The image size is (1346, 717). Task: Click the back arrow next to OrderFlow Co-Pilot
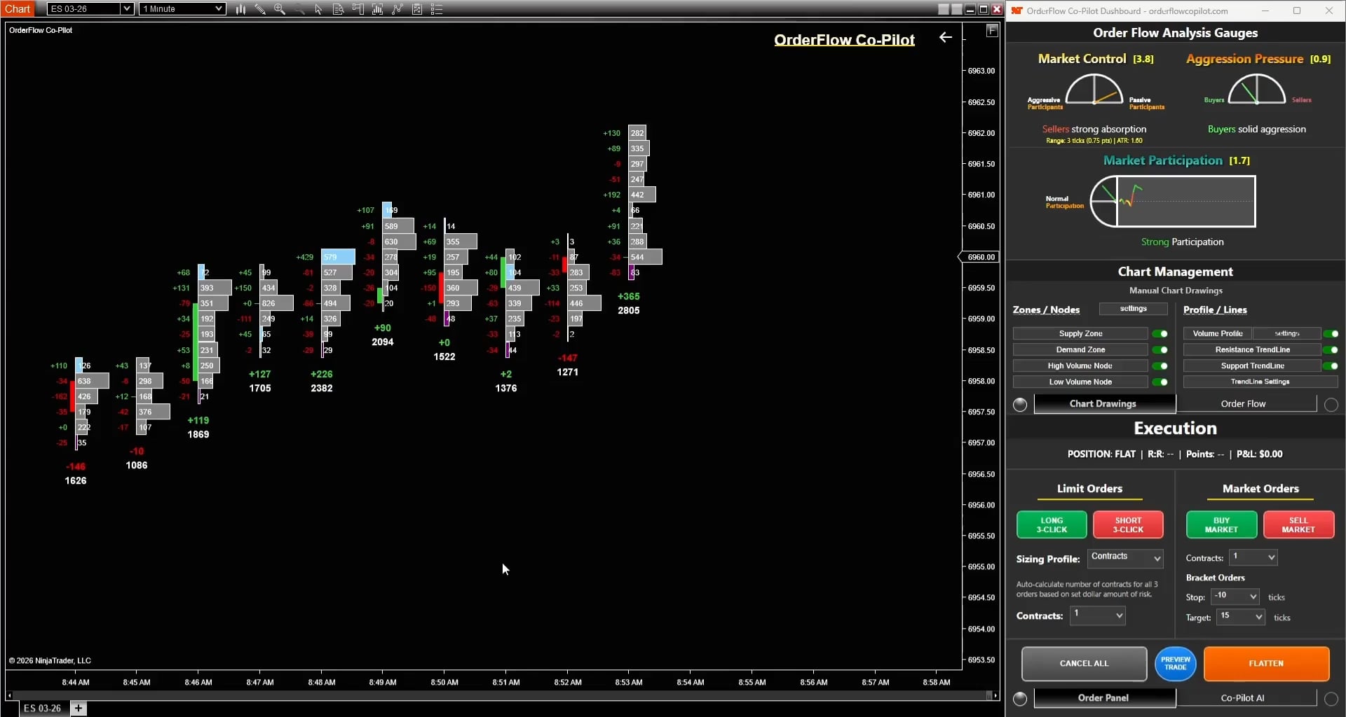pyautogui.click(x=945, y=38)
